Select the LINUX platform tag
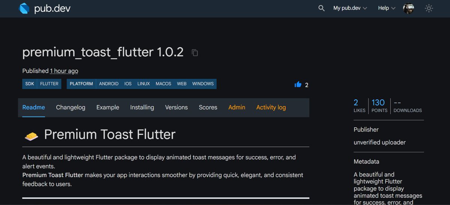Viewport: 450px width, 205px height. point(144,84)
